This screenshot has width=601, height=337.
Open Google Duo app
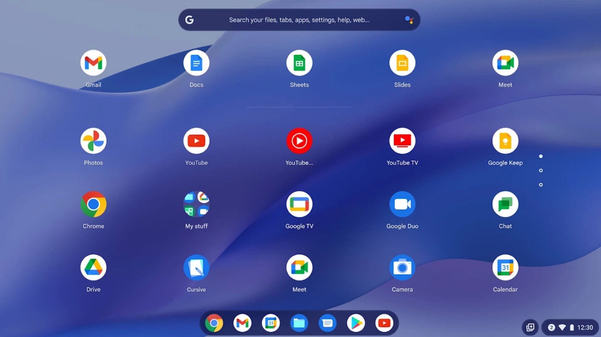tap(402, 205)
